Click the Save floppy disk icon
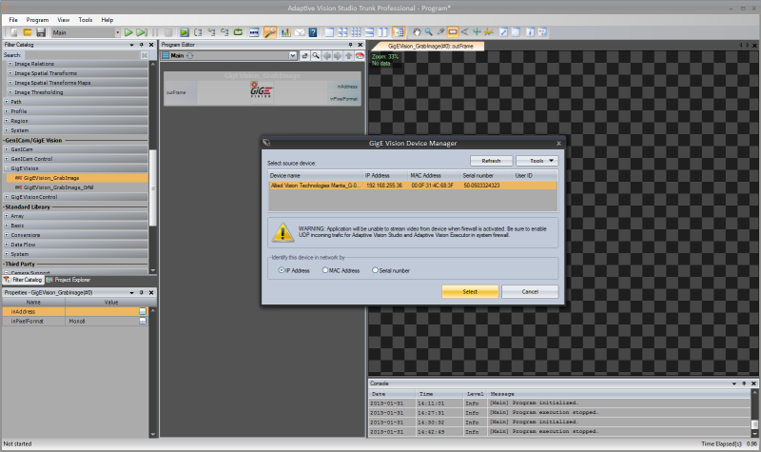Image resolution: width=761 pixels, height=452 pixels. [x=39, y=32]
